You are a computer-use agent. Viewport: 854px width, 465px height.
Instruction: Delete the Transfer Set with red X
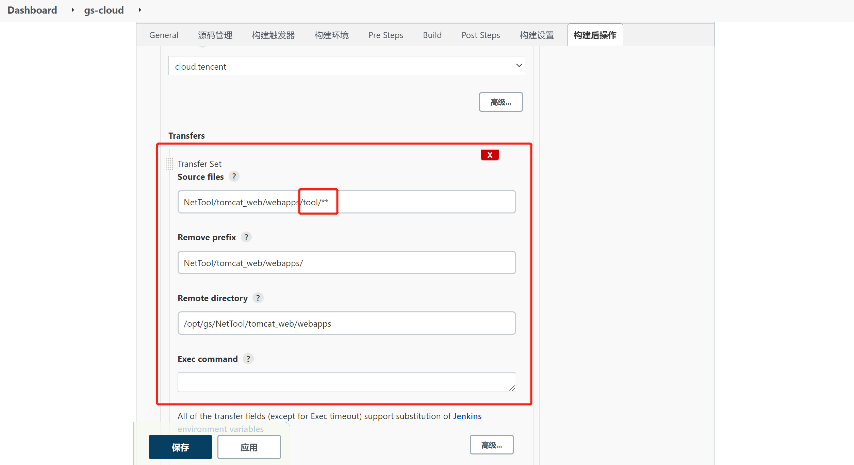pos(490,155)
